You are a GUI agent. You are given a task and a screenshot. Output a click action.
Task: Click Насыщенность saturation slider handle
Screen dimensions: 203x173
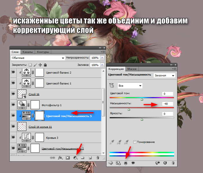[129, 110]
